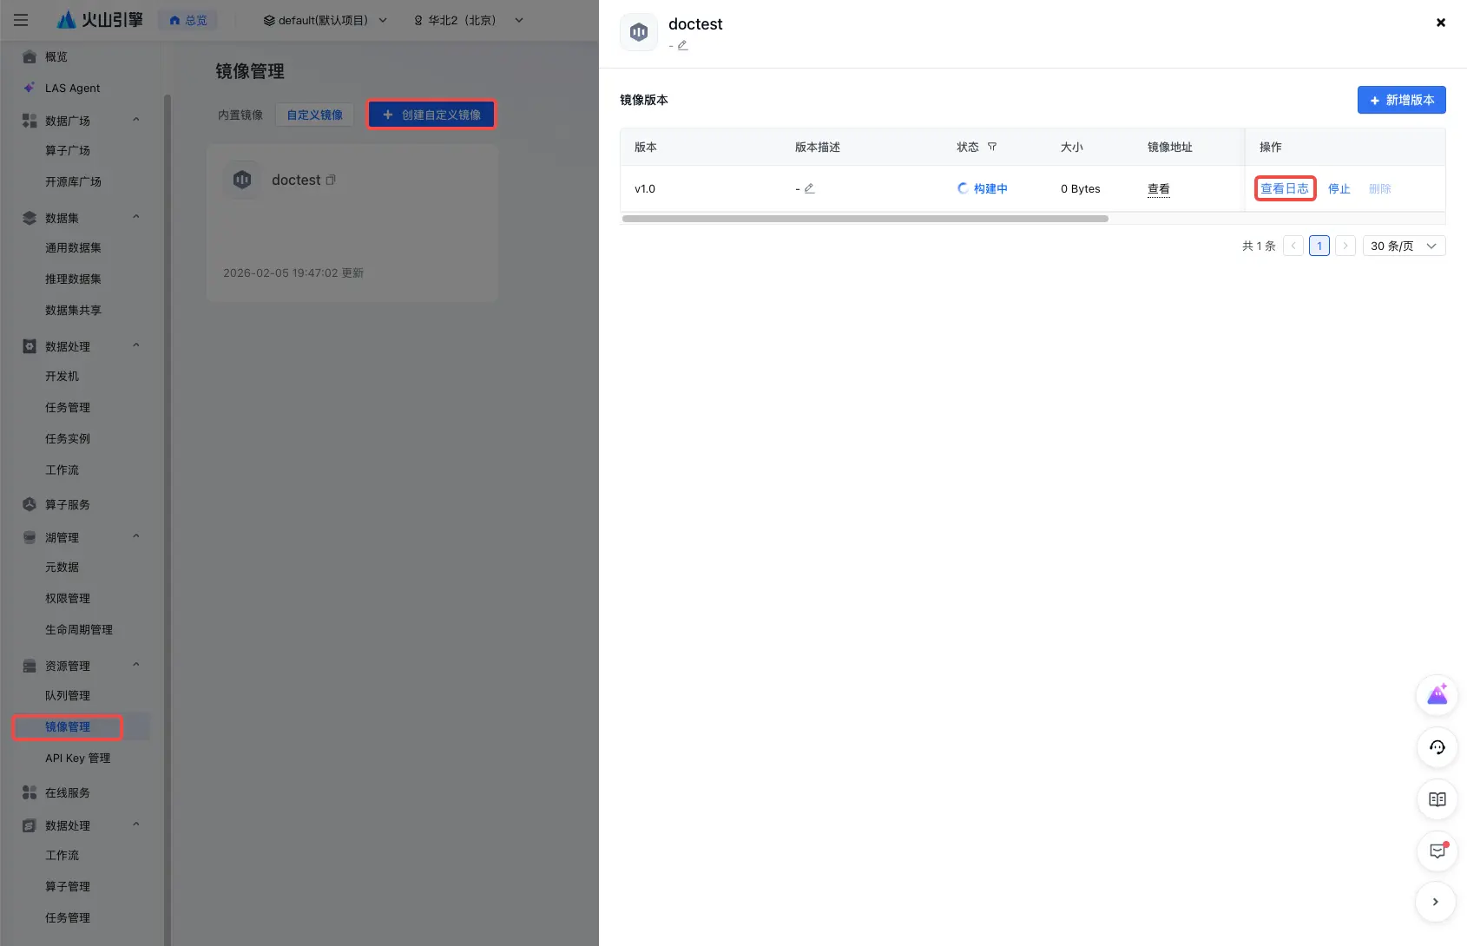Click the 新增版本 button

click(x=1402, y=100)
